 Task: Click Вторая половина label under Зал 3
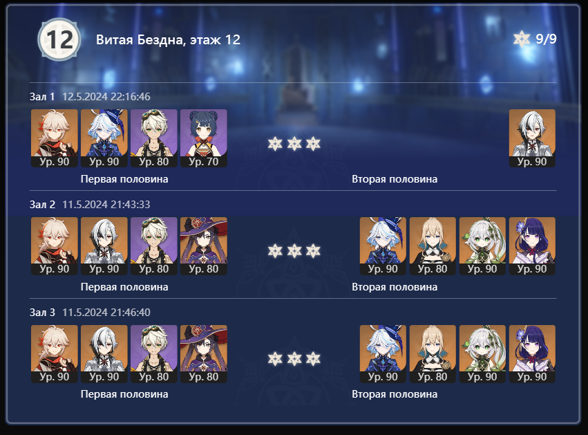(395, 394)
